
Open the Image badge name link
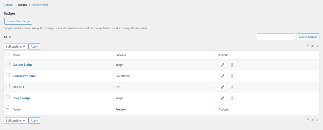click(21, 98)
